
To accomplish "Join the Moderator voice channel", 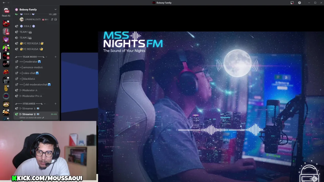I will tap(36, 90).
